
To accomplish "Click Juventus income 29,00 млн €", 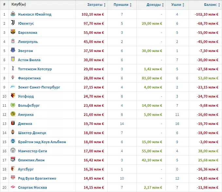I will click(152, 23).
